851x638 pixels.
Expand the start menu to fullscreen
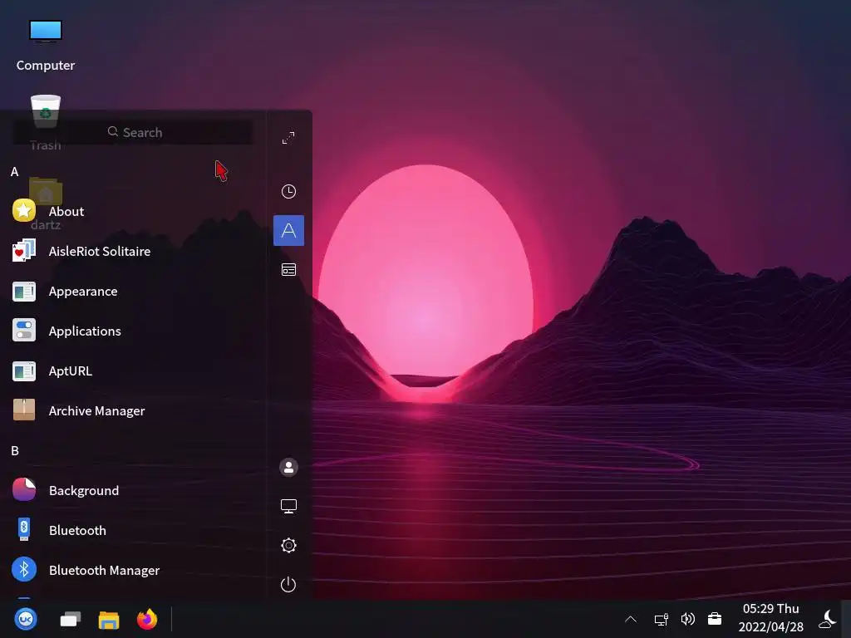[x=288, y=138]
